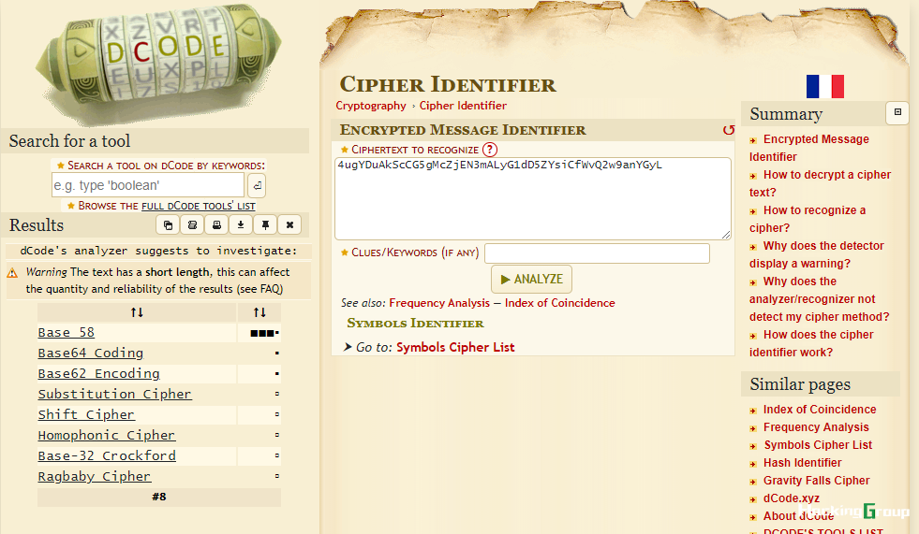Submit tool search with the enter icon
This screenshot has width=919, height=534.
click(257, 185)
